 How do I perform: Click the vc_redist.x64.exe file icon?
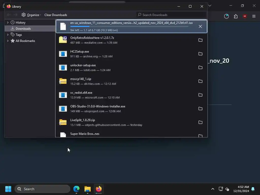[x=63, y=95]
